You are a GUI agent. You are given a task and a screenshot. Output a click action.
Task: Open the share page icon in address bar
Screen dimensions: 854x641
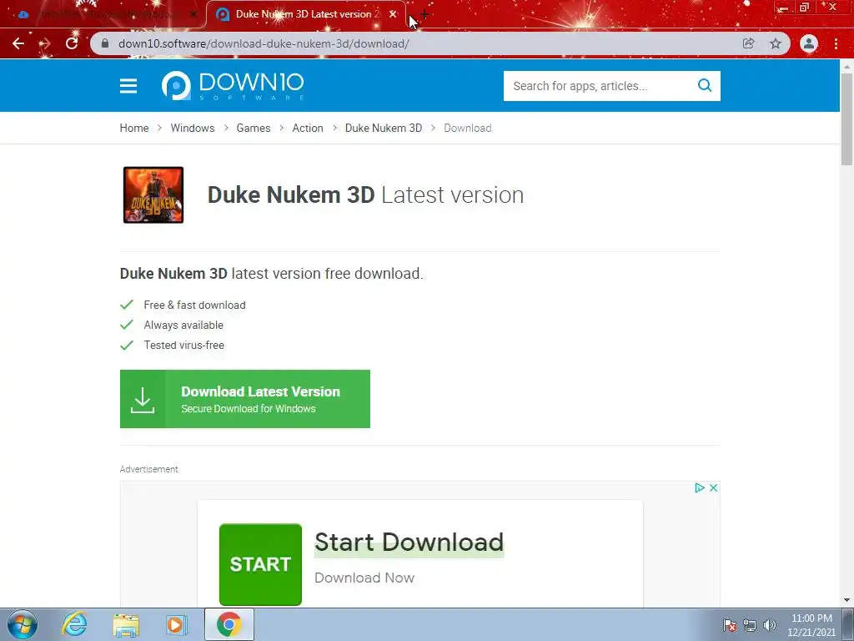(x=748, y=43)
